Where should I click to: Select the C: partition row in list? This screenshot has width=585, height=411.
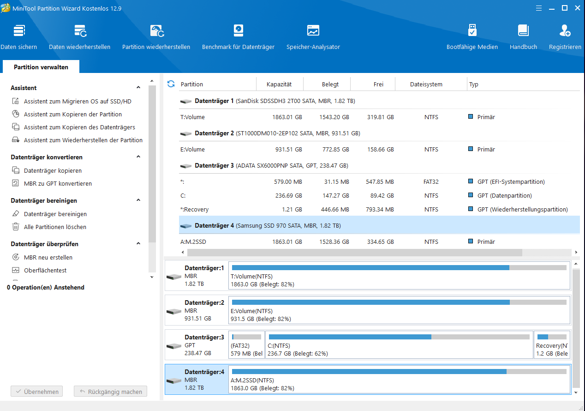pyautogui.click(x=379, y=195)
